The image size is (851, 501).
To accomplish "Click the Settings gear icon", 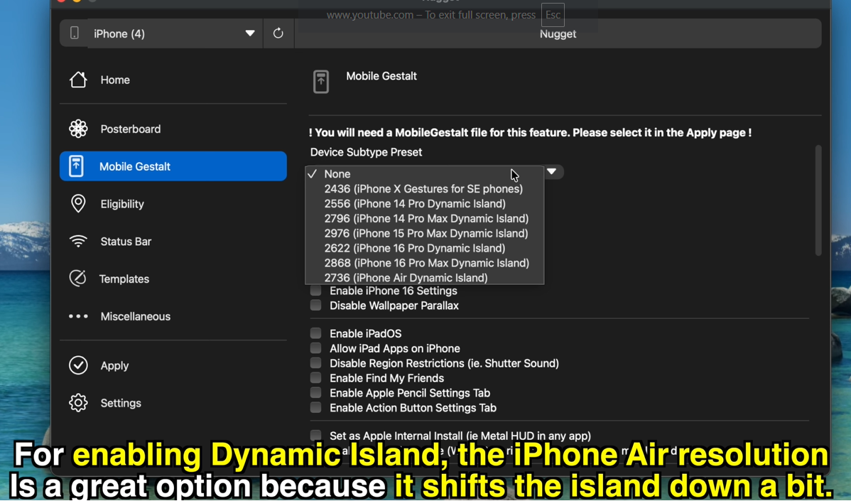I will [78, 403].
